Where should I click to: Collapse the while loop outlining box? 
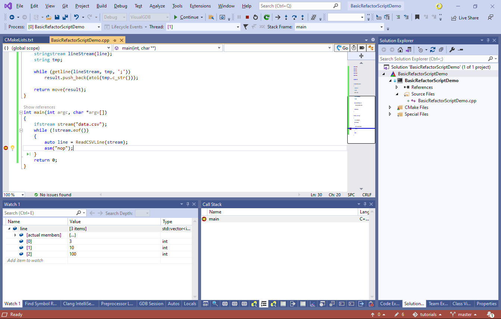click(21, 130)
